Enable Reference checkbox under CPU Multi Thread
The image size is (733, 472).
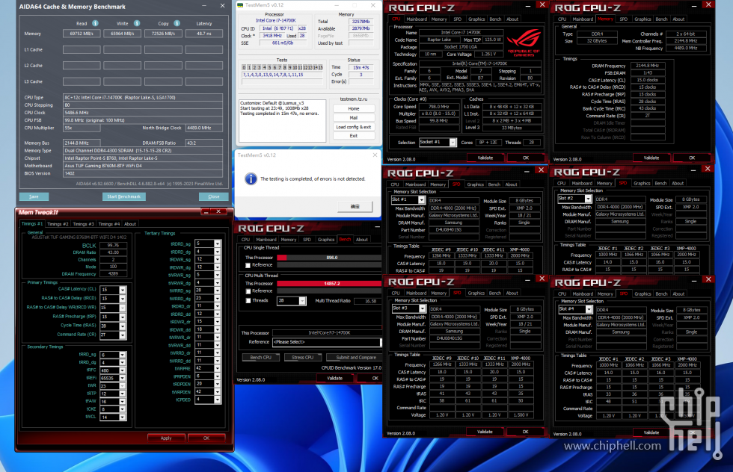[248, 291]
